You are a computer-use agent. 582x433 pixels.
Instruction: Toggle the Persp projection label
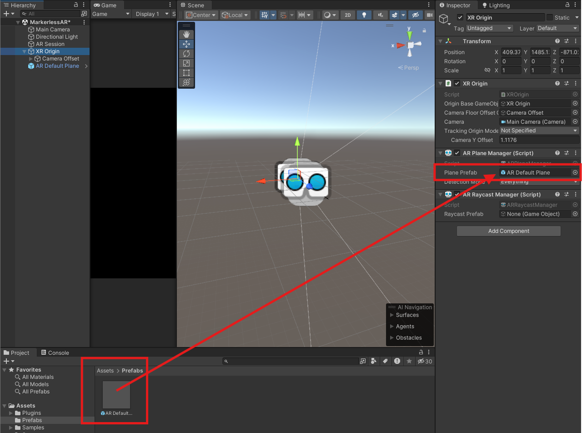click(x=408, y=67)
